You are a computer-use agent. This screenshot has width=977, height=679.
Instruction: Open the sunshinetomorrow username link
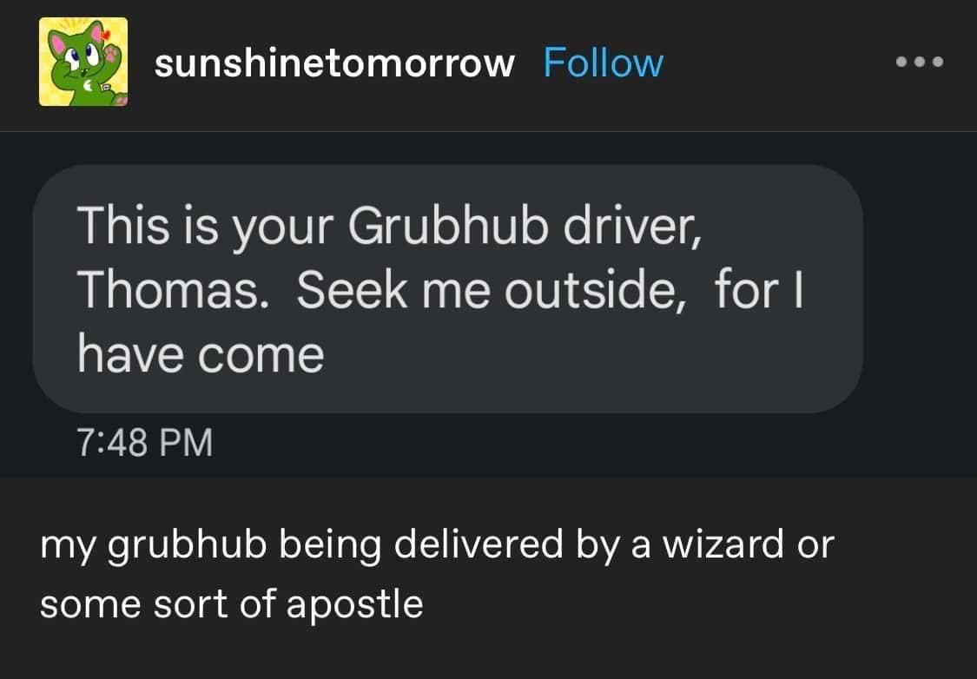click(x=334, y=63)
